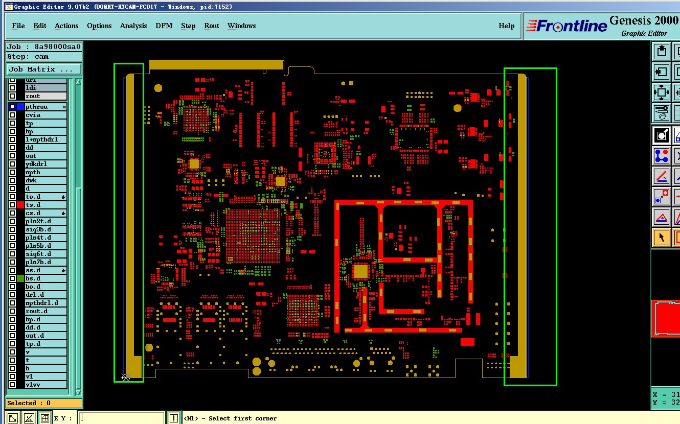Open the graphic options palette-and-wrench icon
Image resolution: width=680 pixels, height=424 pixels.
[x=662, y=112]
